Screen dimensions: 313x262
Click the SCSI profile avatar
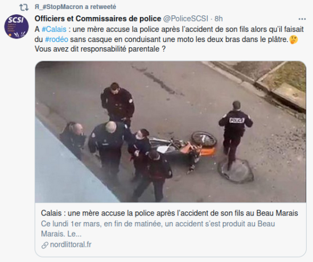(x=17, y=26)
